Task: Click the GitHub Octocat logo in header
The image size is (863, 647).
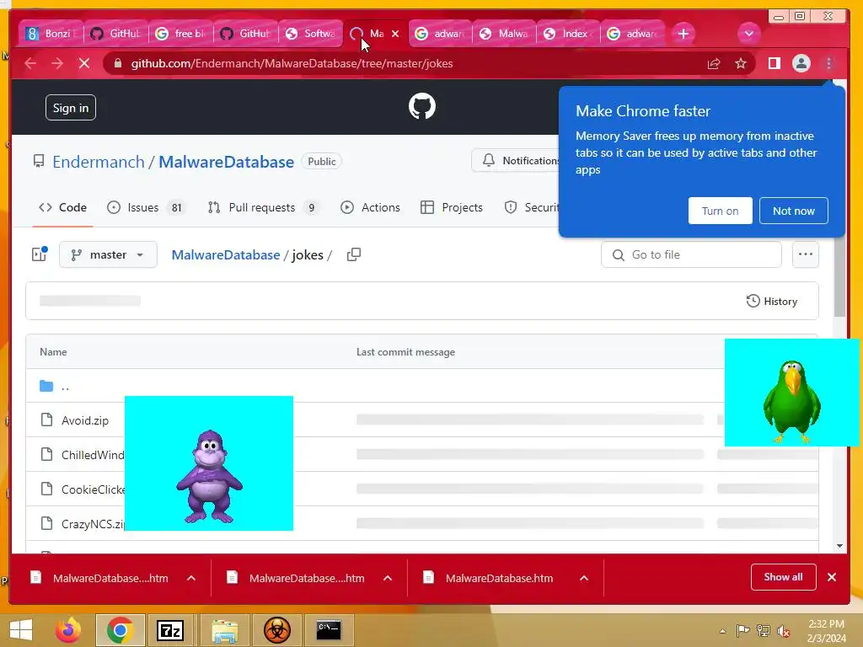Action: (422, 107)
